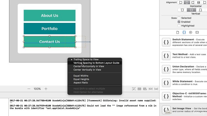This screenshot has width=207, height=116.
Task: Click the Union Declaration snippet icon
Action: pos(166,69)
